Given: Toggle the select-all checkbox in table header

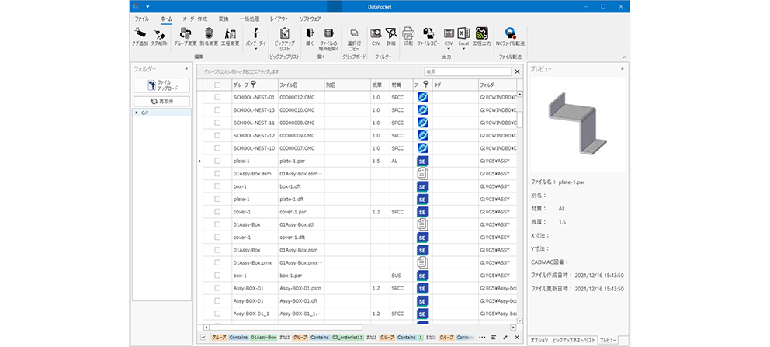Looking at the screenshot, I should pyautogui.click(x=217, y=85).
